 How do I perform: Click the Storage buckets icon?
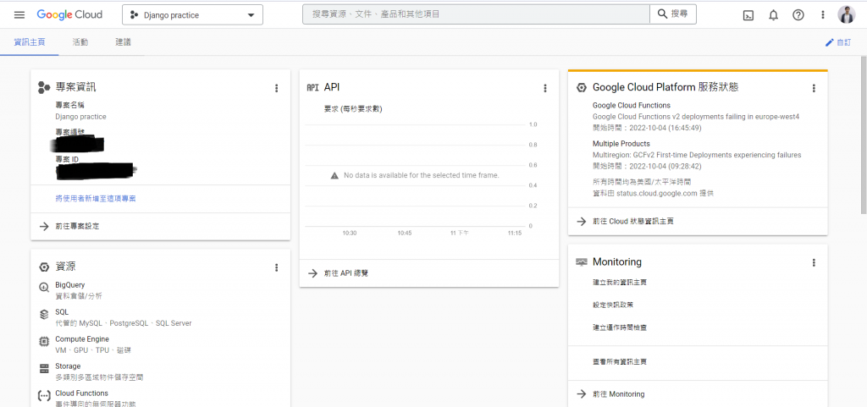pyautogui.click(x=44, y=368)
